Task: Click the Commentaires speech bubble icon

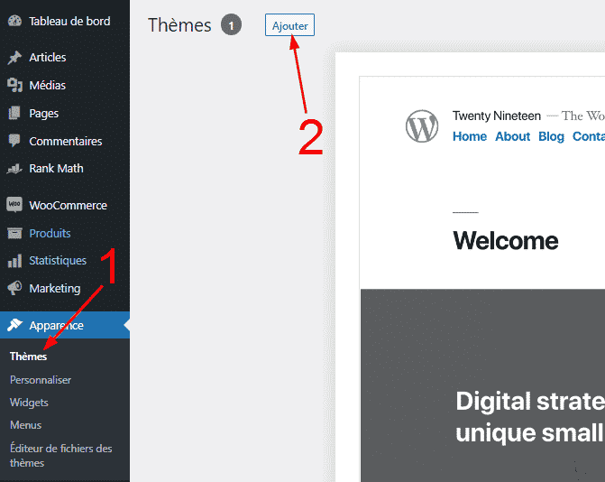Action: click(x=14, y=142)
